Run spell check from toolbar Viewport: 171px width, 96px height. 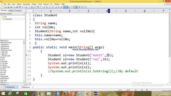click(x=20, y=7)
